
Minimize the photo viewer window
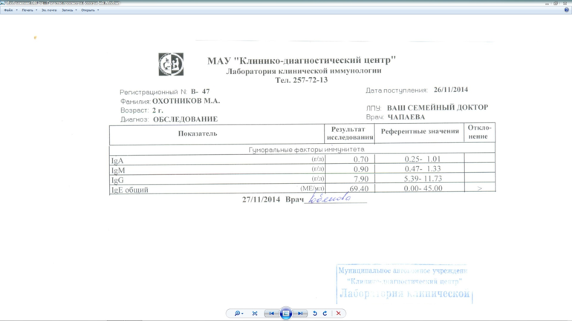[x=547, y=3]
